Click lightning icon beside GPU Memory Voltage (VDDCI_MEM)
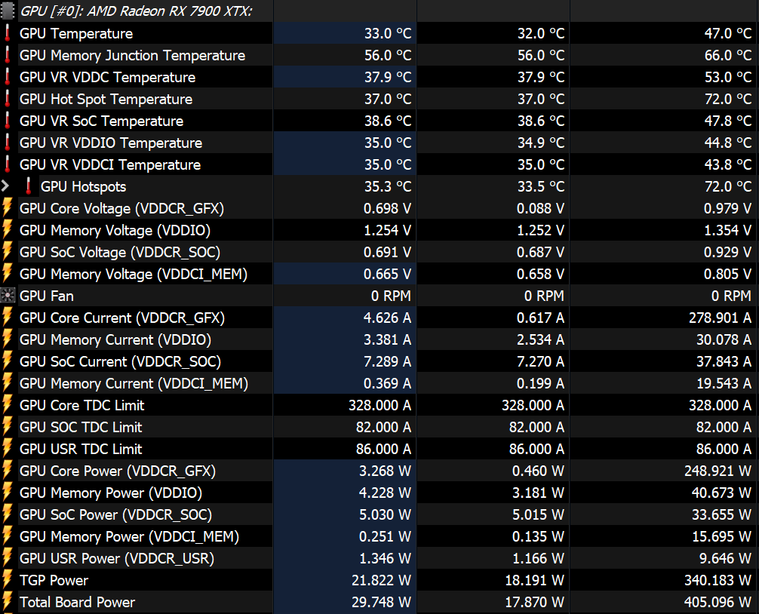 click(8, 273)
